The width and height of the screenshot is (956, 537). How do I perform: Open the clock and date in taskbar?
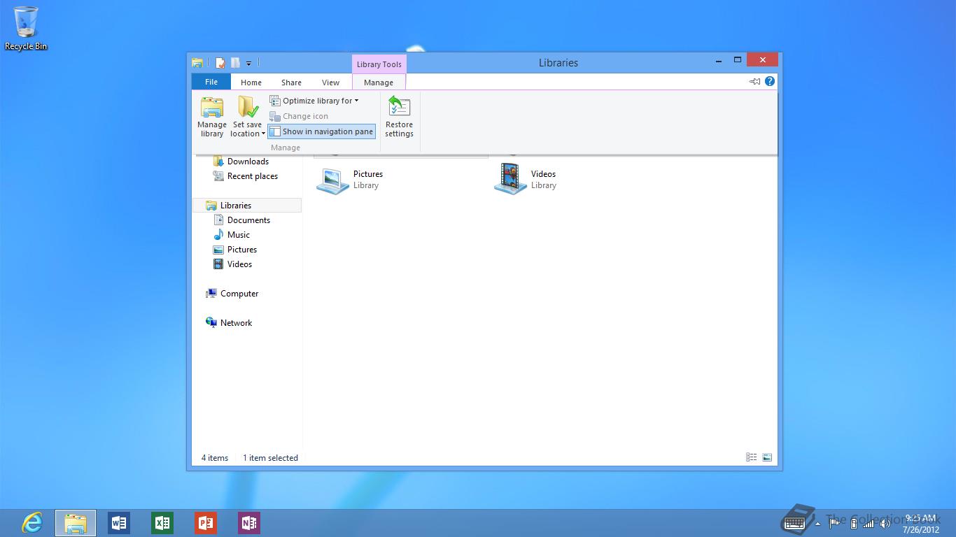tap(921, 523)
